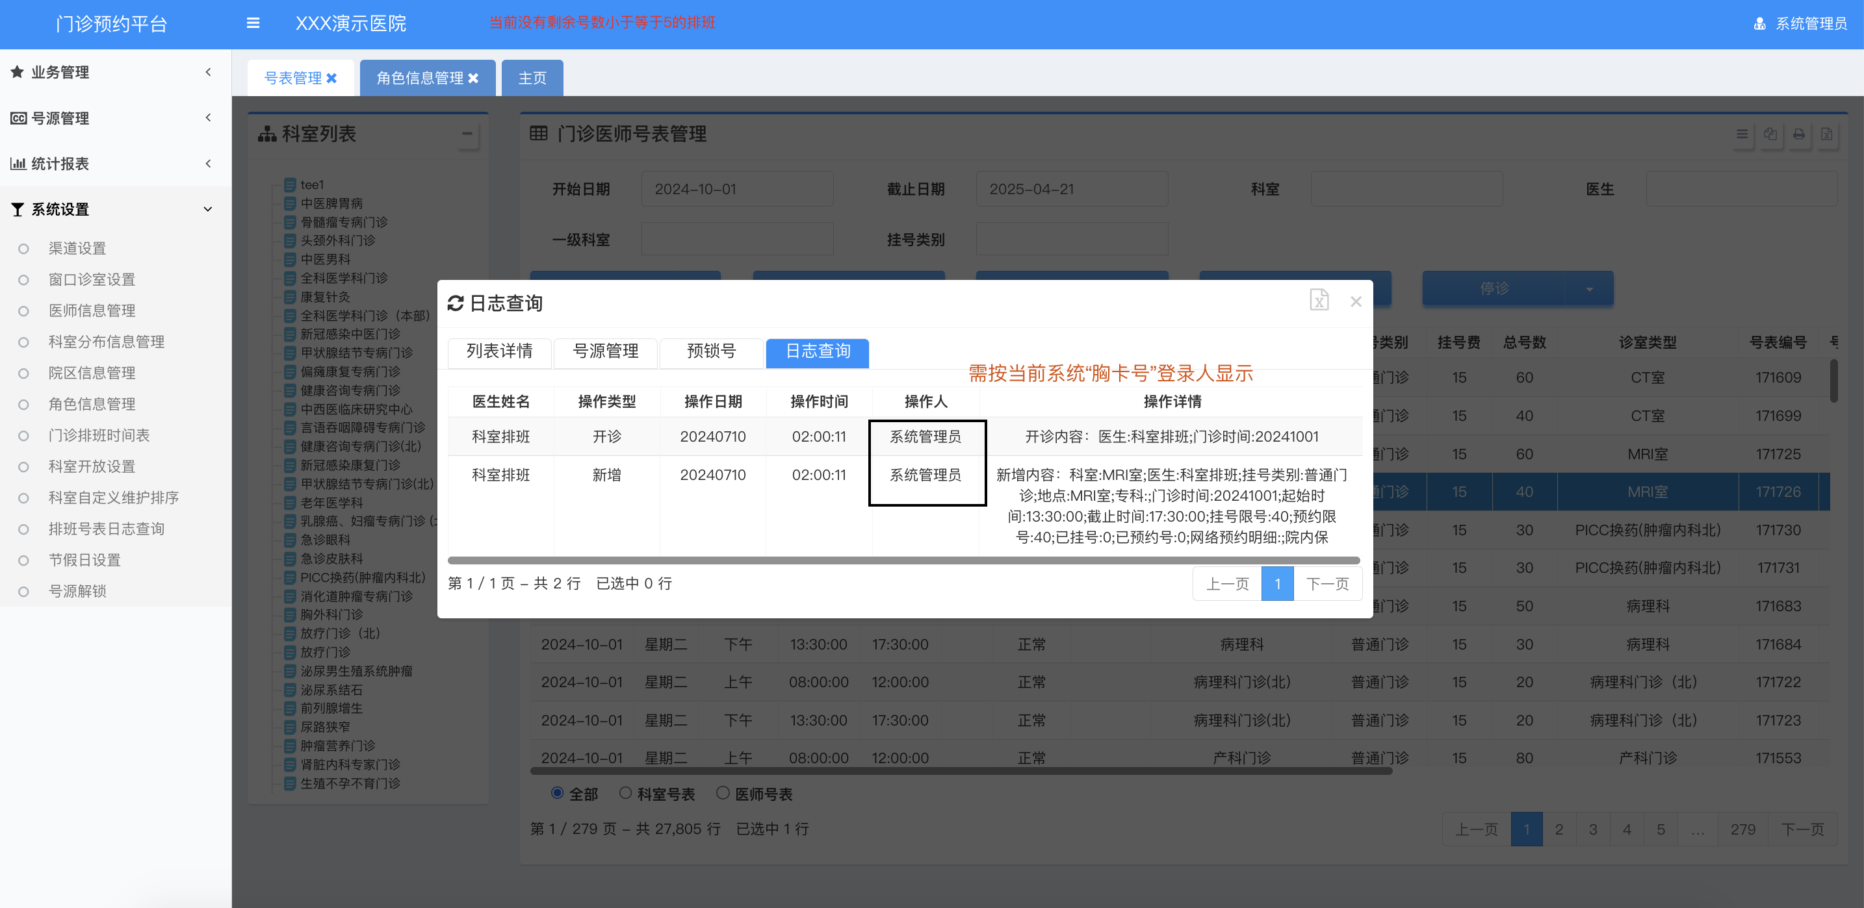Select the 医师号表 radio button

point(722,793)
